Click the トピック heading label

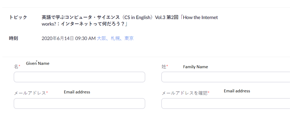tap(18, 17)
